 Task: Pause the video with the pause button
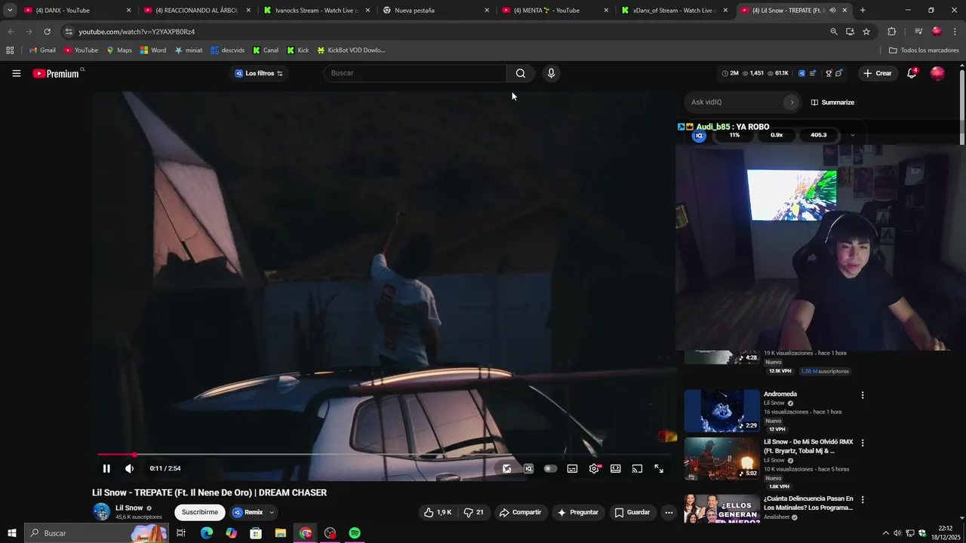106,468
